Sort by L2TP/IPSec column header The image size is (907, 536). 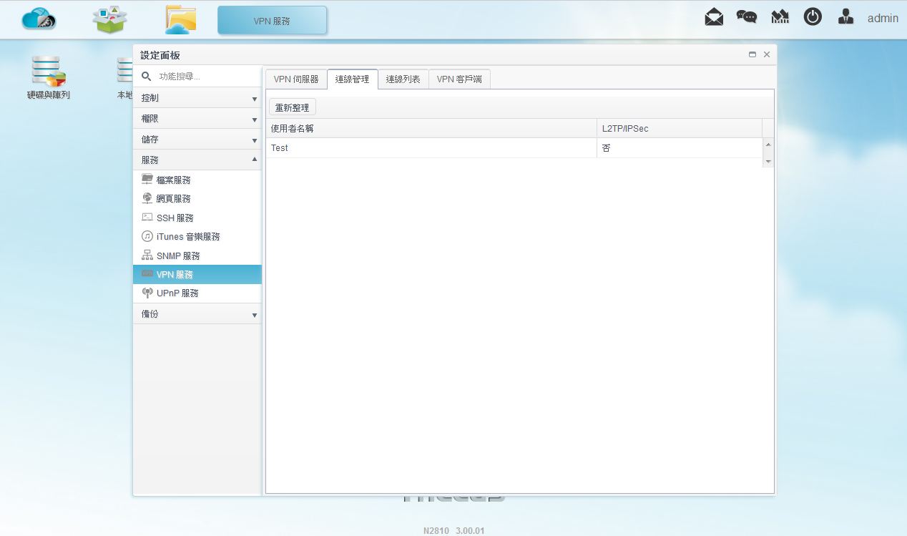click(680, 128)
